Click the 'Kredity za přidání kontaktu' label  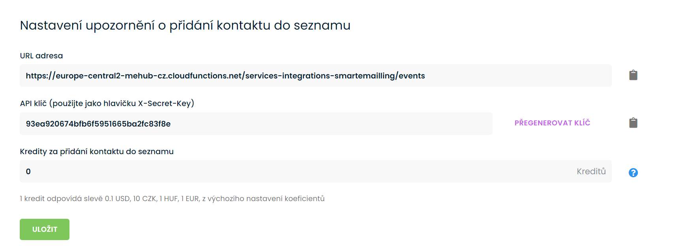click(97, 151)
